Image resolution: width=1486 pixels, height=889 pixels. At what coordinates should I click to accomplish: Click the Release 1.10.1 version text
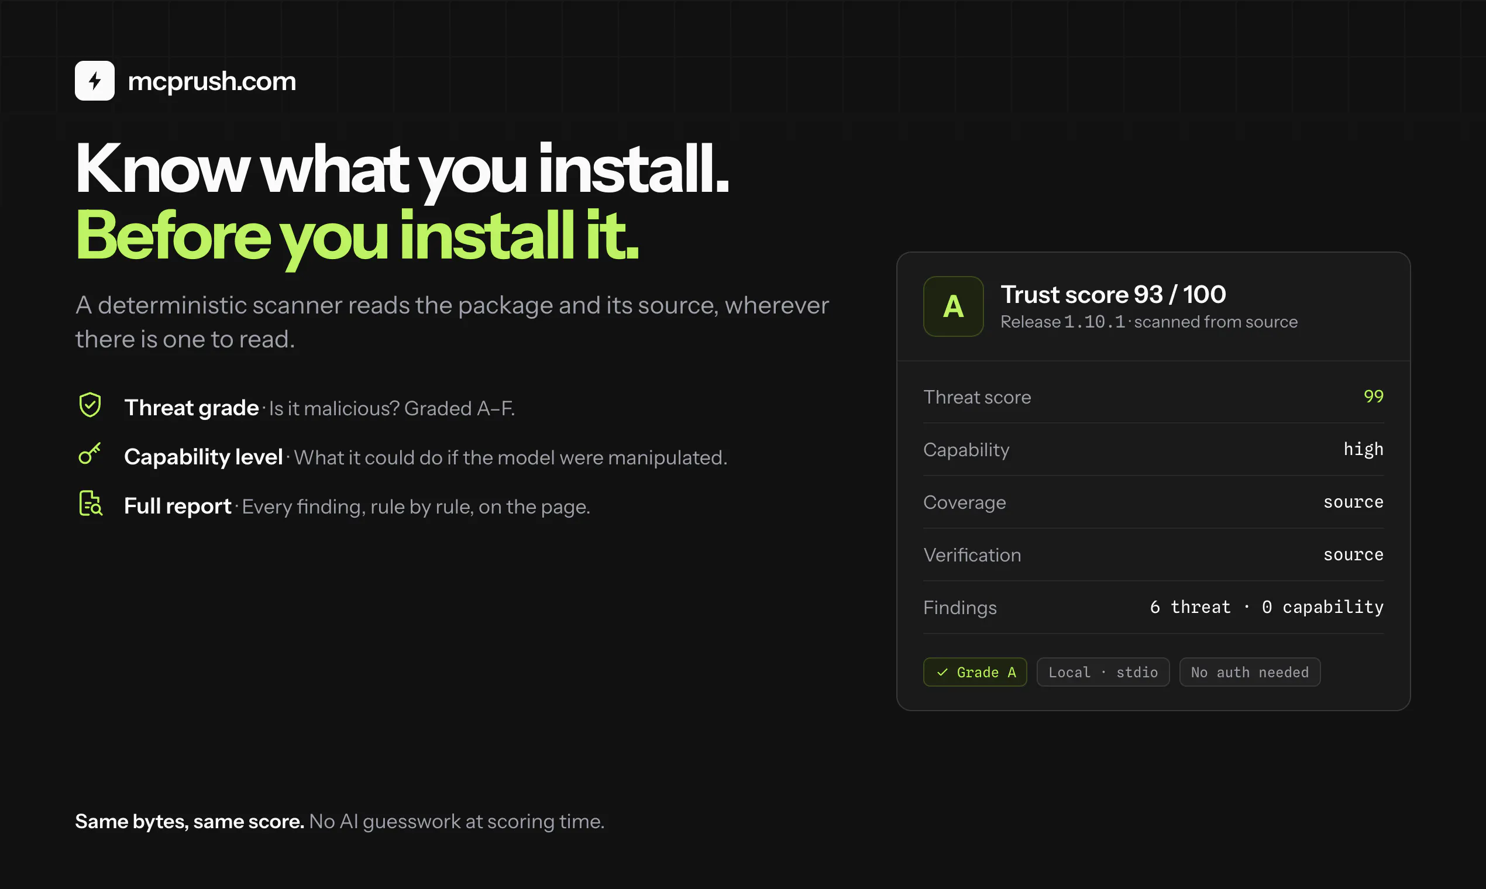pyautogui.click(x=1063, y=322)
